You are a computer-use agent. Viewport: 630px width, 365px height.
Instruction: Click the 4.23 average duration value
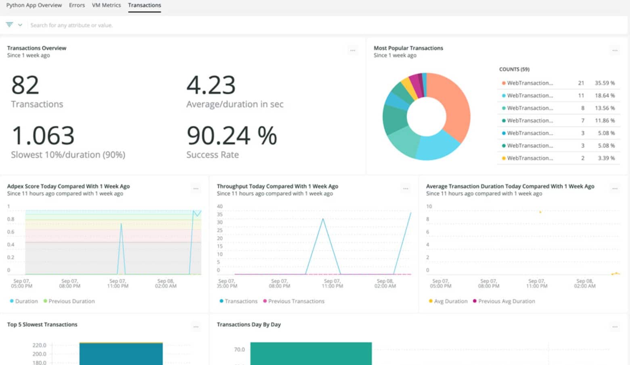211,85
